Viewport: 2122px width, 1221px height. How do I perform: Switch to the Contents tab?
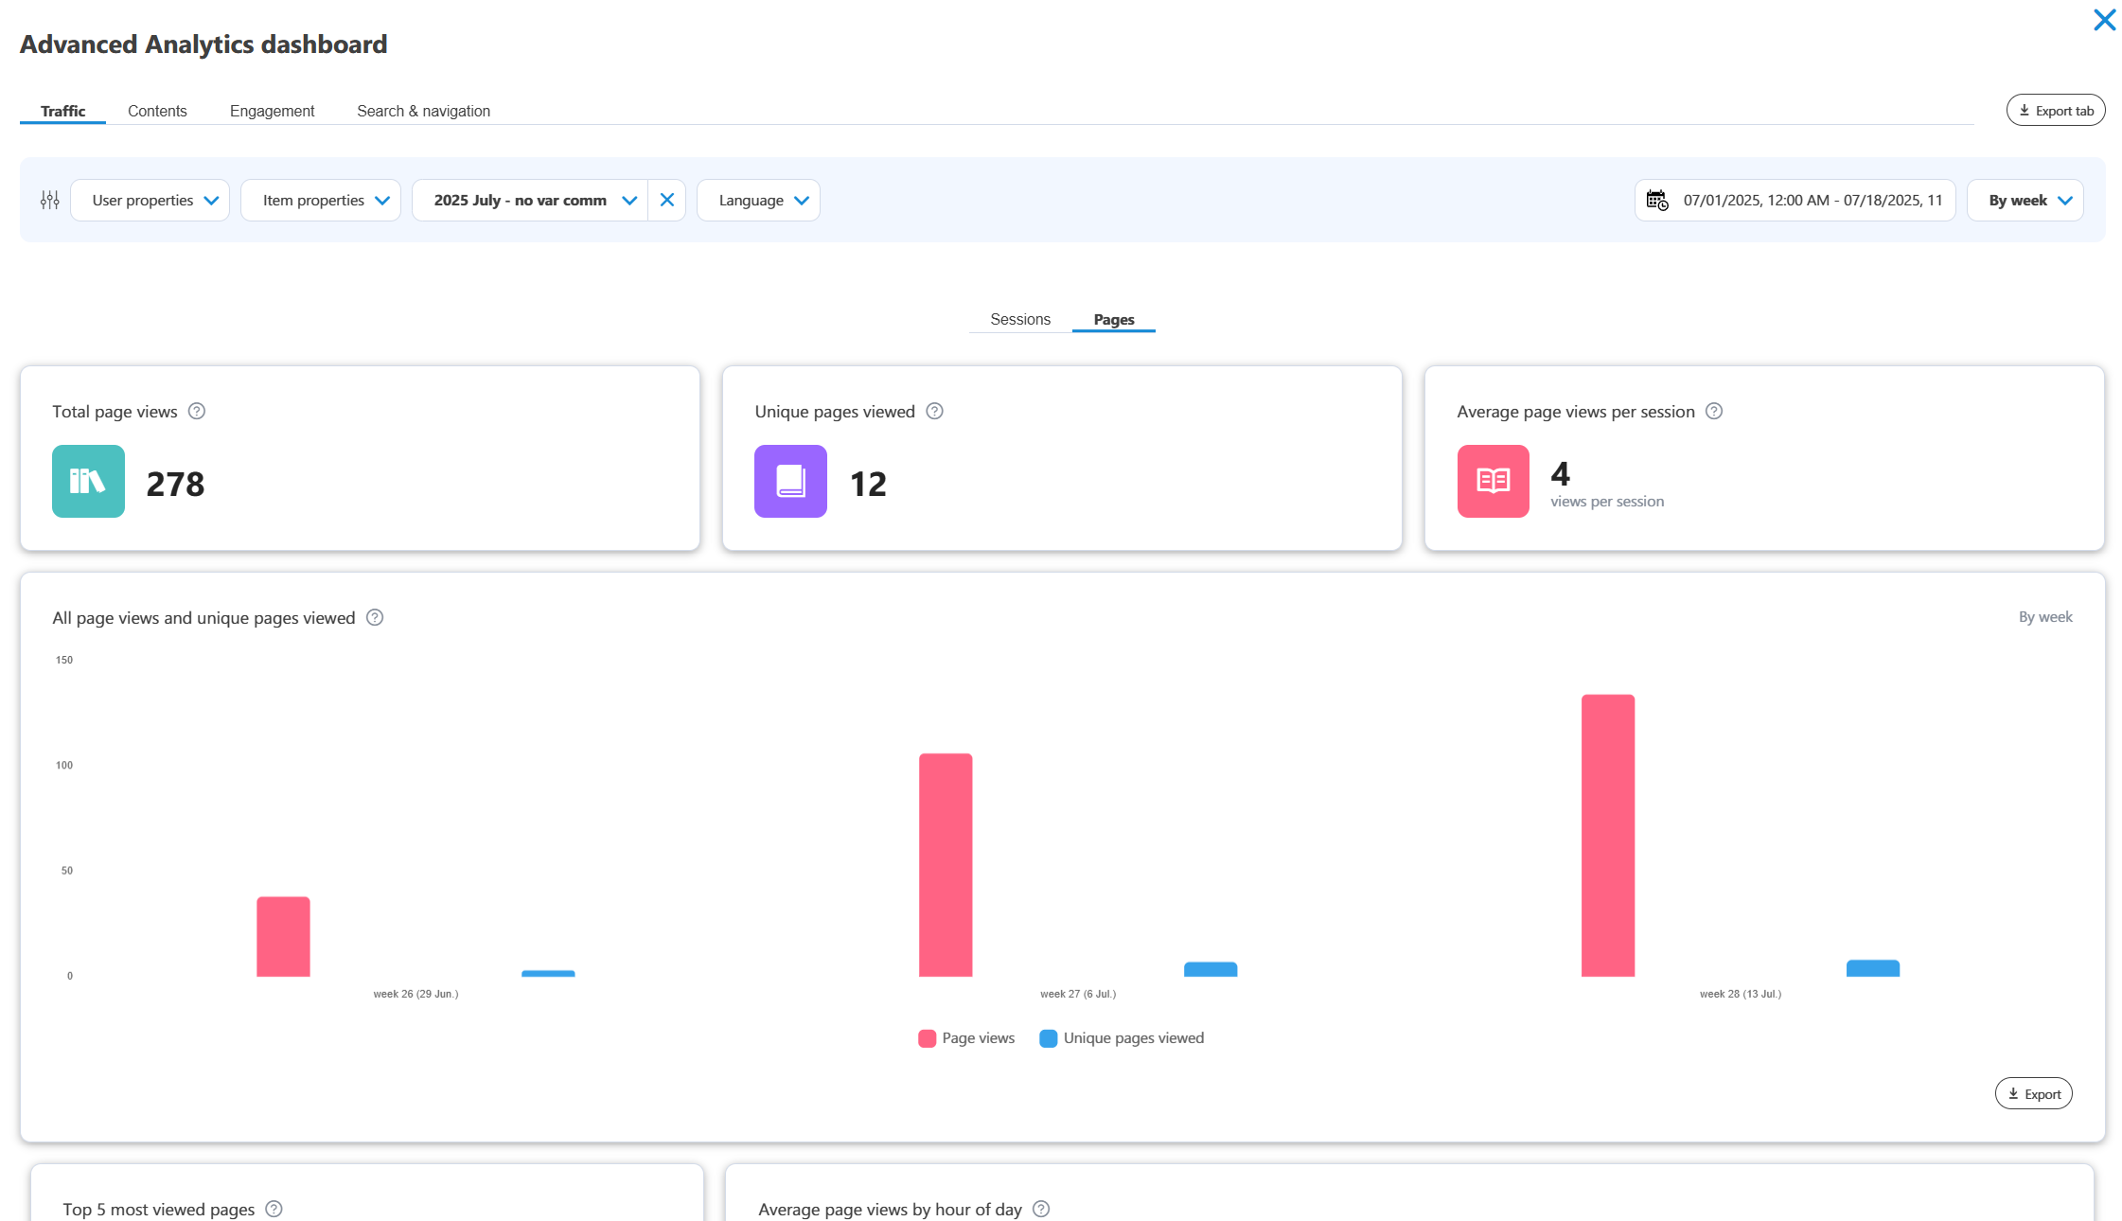coord(157,110)
